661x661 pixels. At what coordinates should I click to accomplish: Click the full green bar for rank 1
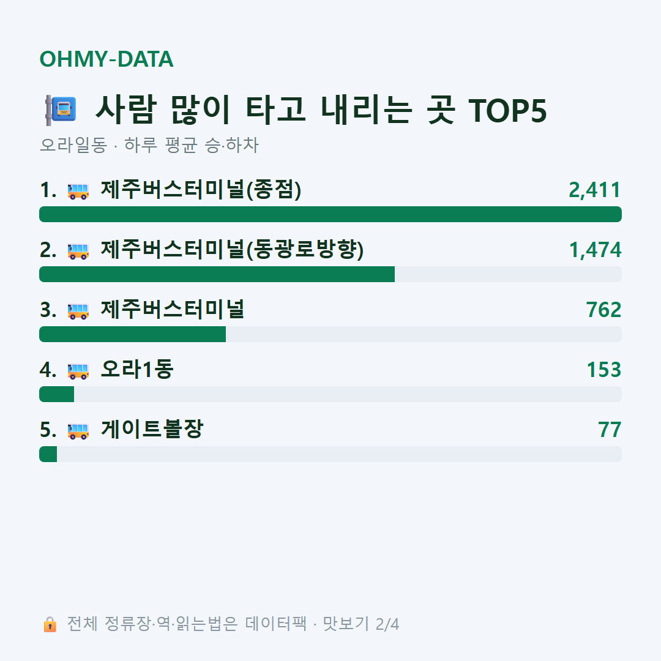tap(330, 214)
